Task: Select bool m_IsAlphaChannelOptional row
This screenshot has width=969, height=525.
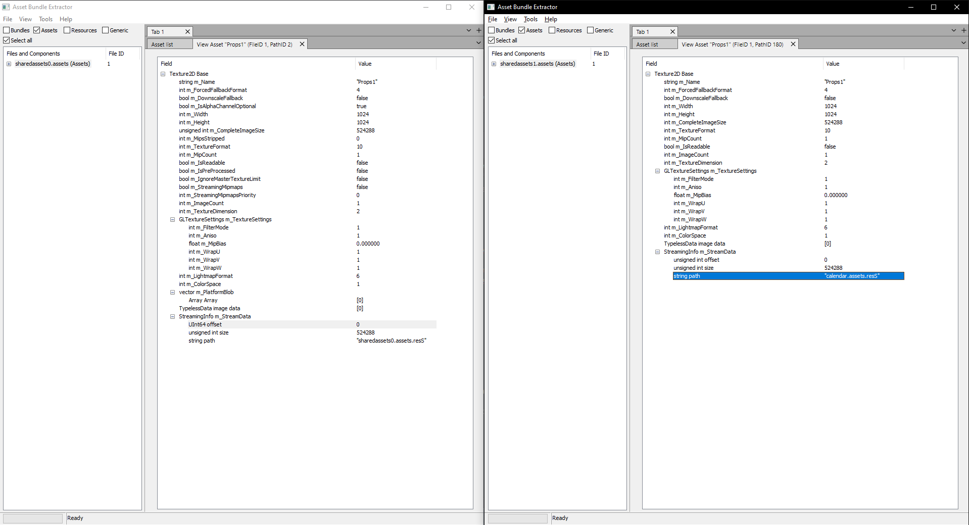Action: [307, 106]
